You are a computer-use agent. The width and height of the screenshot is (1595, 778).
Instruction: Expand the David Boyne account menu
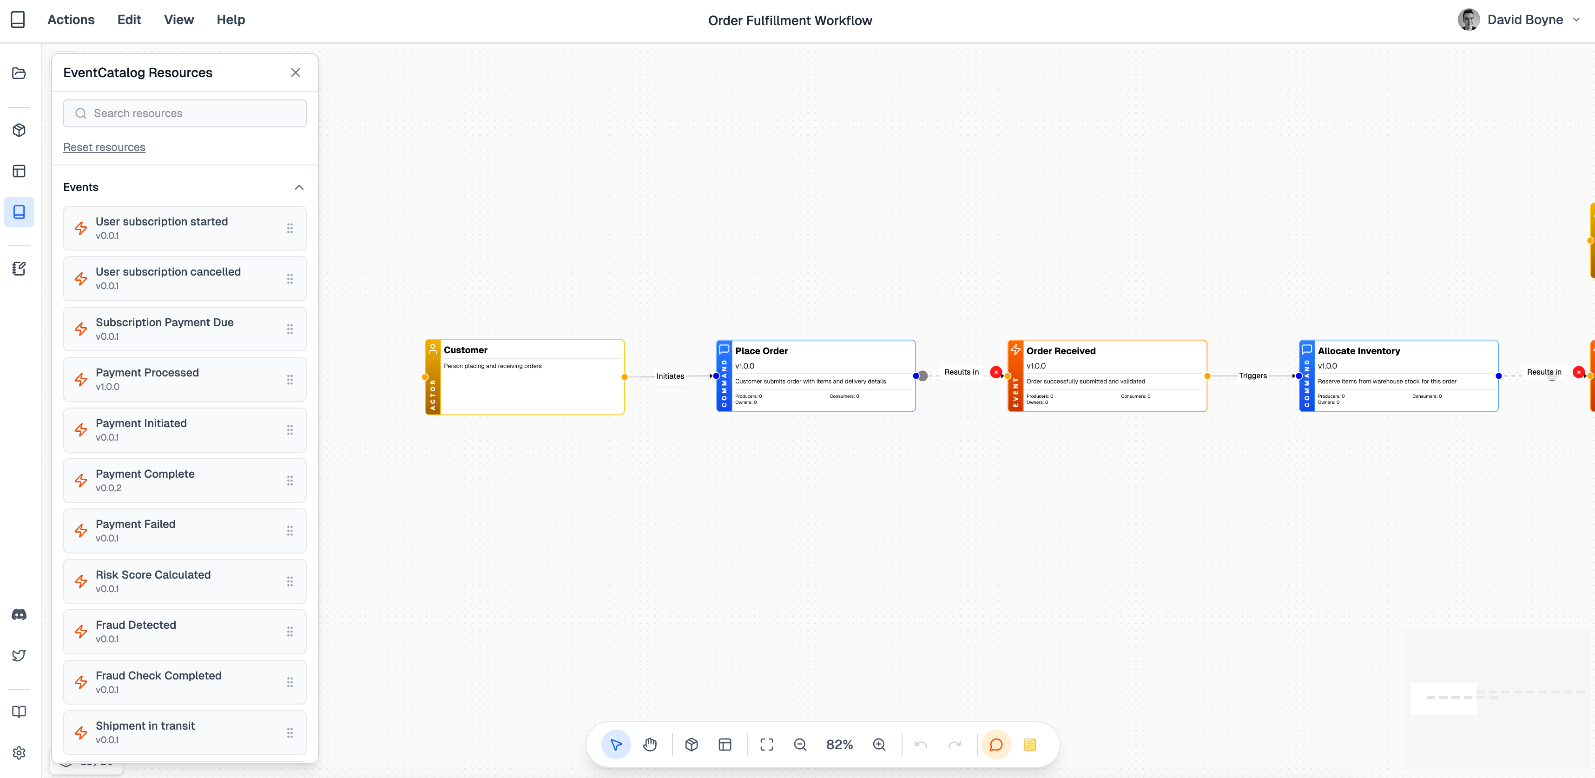(1576, 19)
